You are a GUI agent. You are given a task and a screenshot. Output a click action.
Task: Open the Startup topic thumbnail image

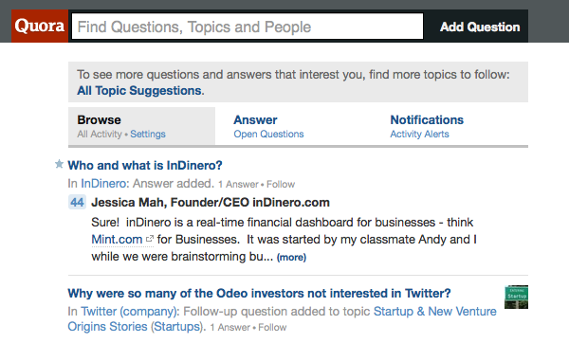coord(516,297)
